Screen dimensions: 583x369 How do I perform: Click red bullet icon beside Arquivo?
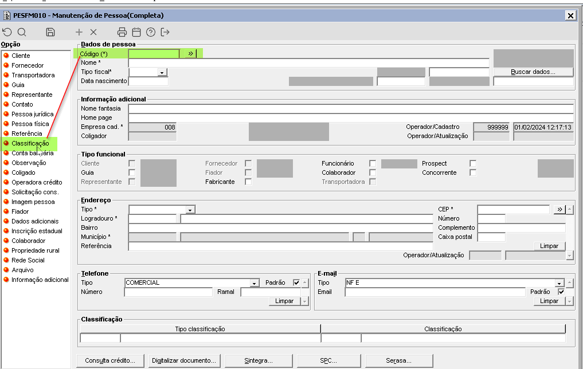click(6, 270)
